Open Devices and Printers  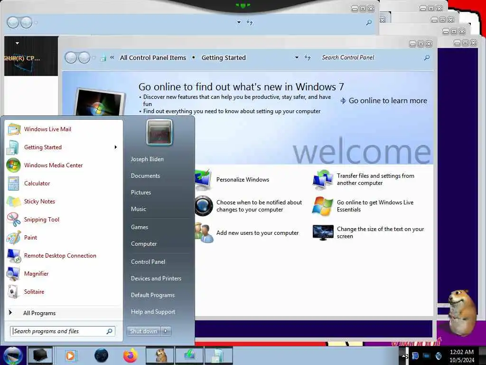pos(156,279)
